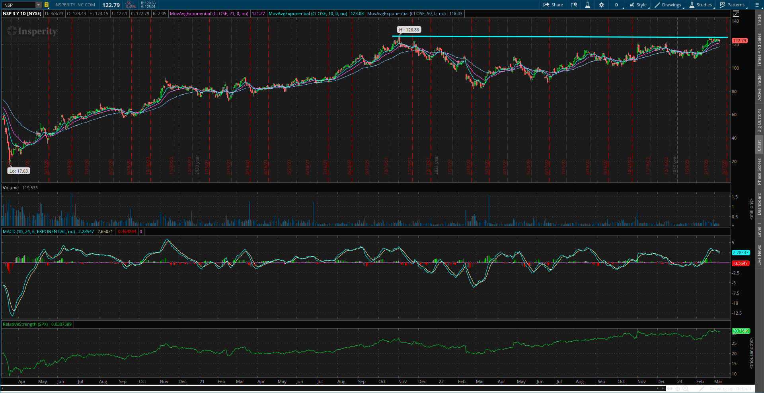Click the 121.27 EMA value
This screenshot has width=764, height=393.
(259, 14)
